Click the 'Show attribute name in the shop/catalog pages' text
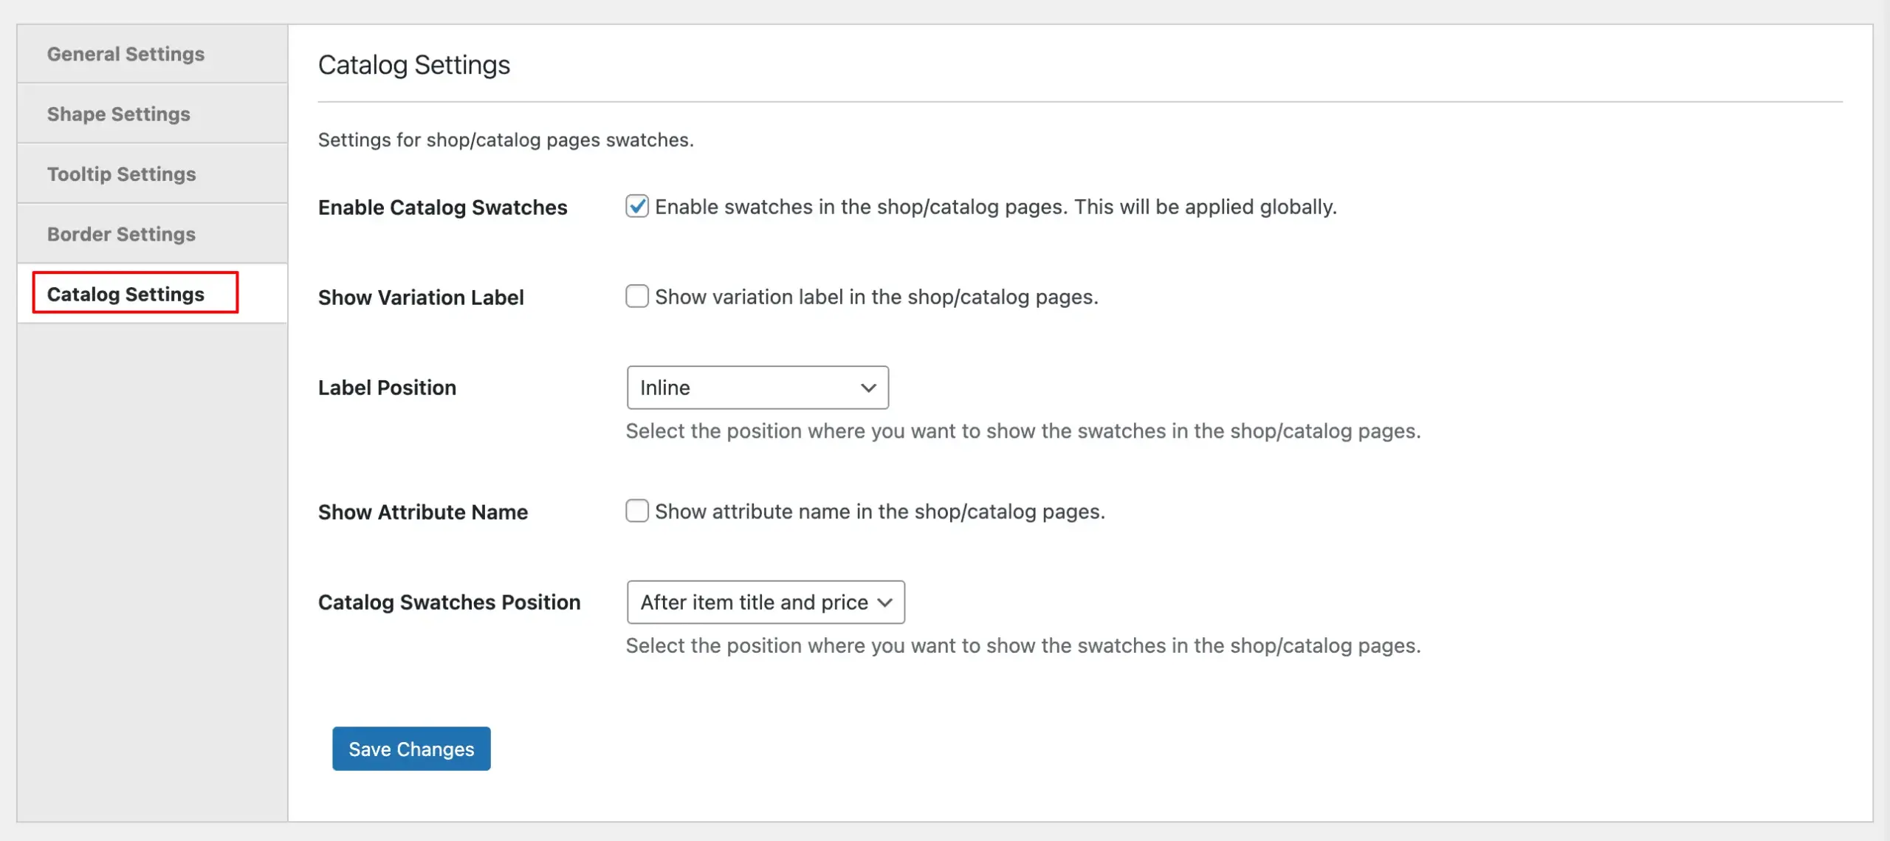The height and width of the screenshot is (841, 1890). 879,512
